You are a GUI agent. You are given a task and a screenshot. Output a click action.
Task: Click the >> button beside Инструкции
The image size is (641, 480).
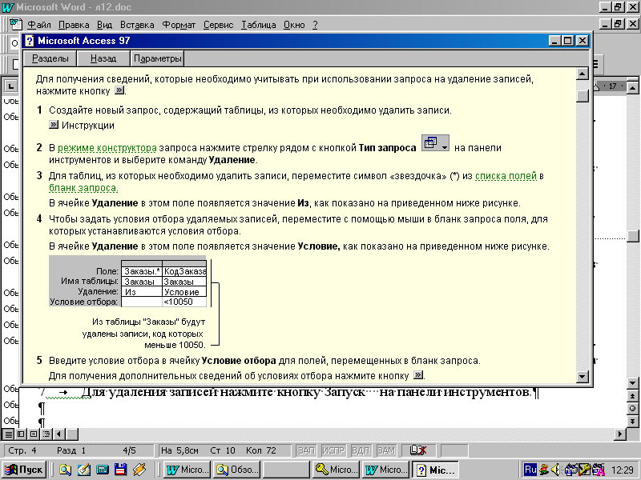54,125
